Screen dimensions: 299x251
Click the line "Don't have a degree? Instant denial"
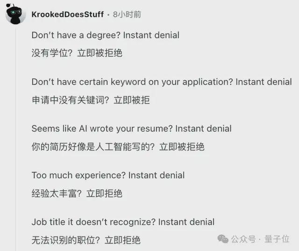coord(106,35)
